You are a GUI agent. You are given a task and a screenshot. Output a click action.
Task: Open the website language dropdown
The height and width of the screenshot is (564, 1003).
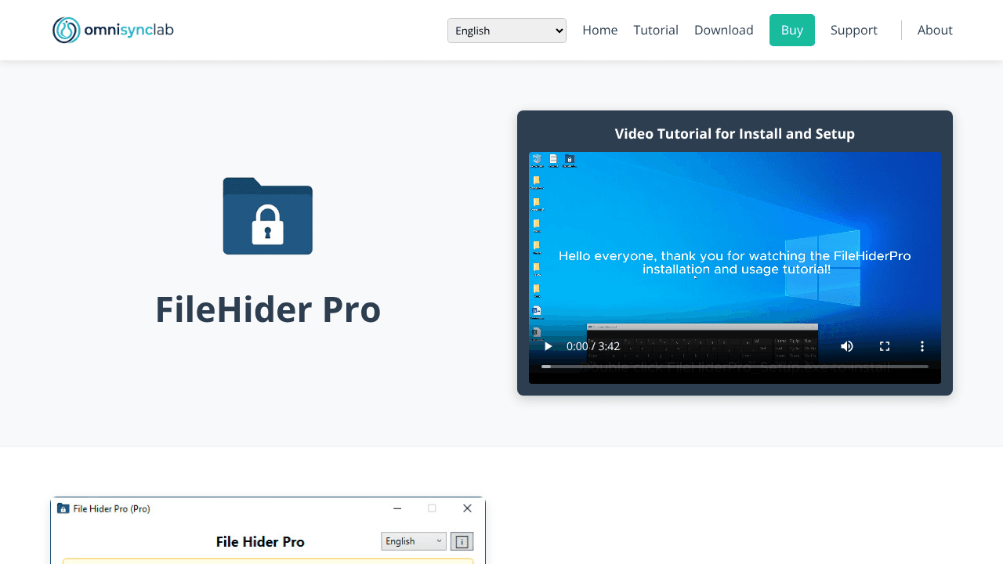point(507,31)
